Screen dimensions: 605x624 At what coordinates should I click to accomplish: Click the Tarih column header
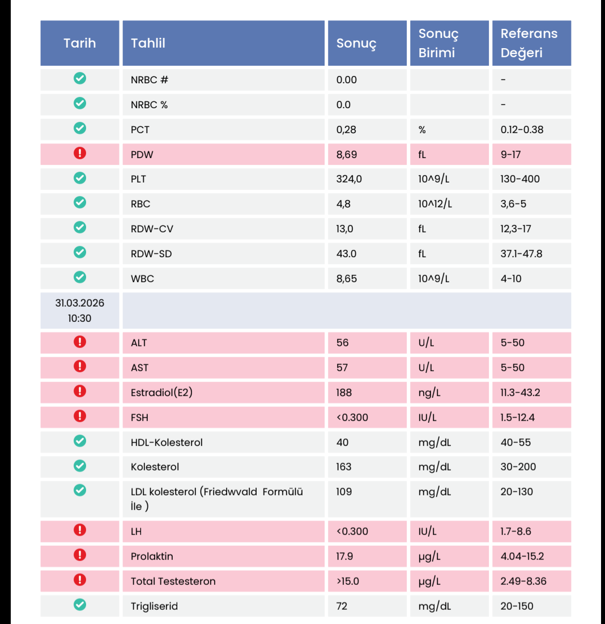(79, 43)
